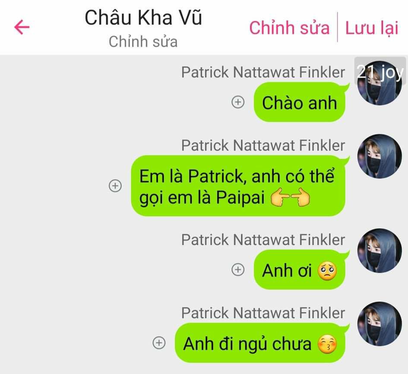This screenshot has height=374, width=408.
Task: Select the "Chào anh" message bubble
Action: (x=300, y=102)
